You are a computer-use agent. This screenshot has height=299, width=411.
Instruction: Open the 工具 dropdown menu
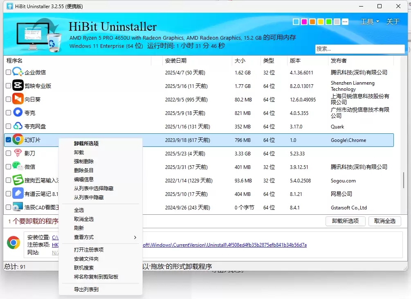point(370,22)
